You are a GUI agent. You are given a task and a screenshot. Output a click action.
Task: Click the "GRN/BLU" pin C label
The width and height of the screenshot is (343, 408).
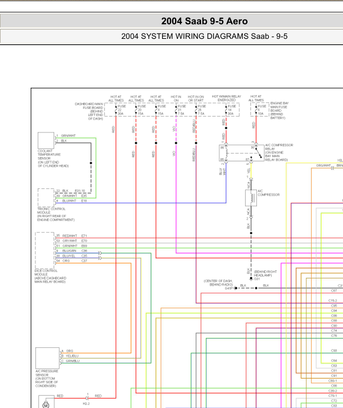[x=72, y=361]
